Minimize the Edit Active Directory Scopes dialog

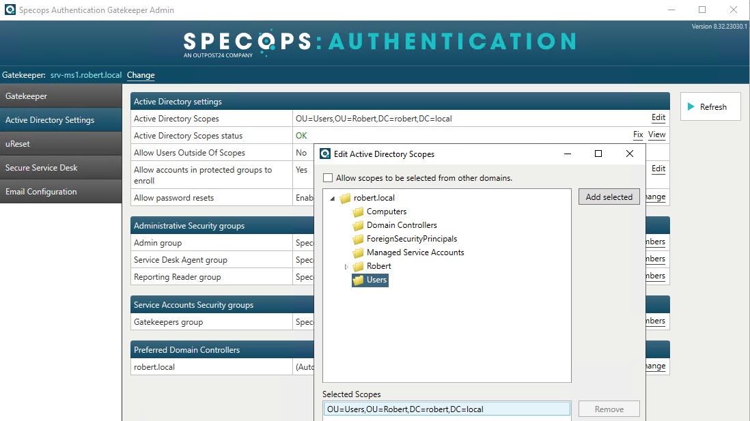click(568, 154)
